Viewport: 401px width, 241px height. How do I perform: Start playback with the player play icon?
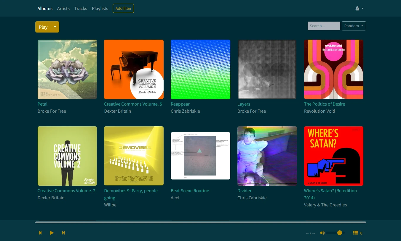pos(52,233)
